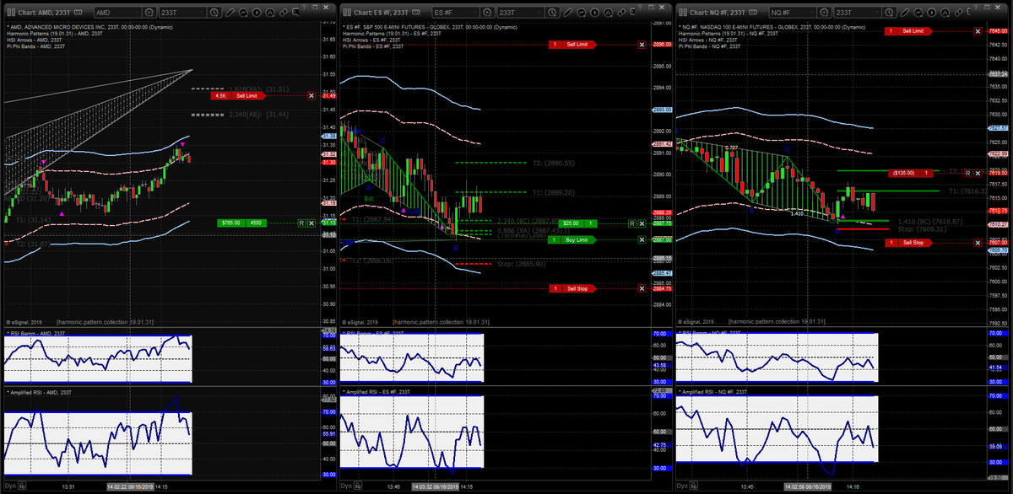This screenshot has width=1013, height=494.
Task: Expand the 233T interval dropdown in NQ chart
Action: click(876, 13)
